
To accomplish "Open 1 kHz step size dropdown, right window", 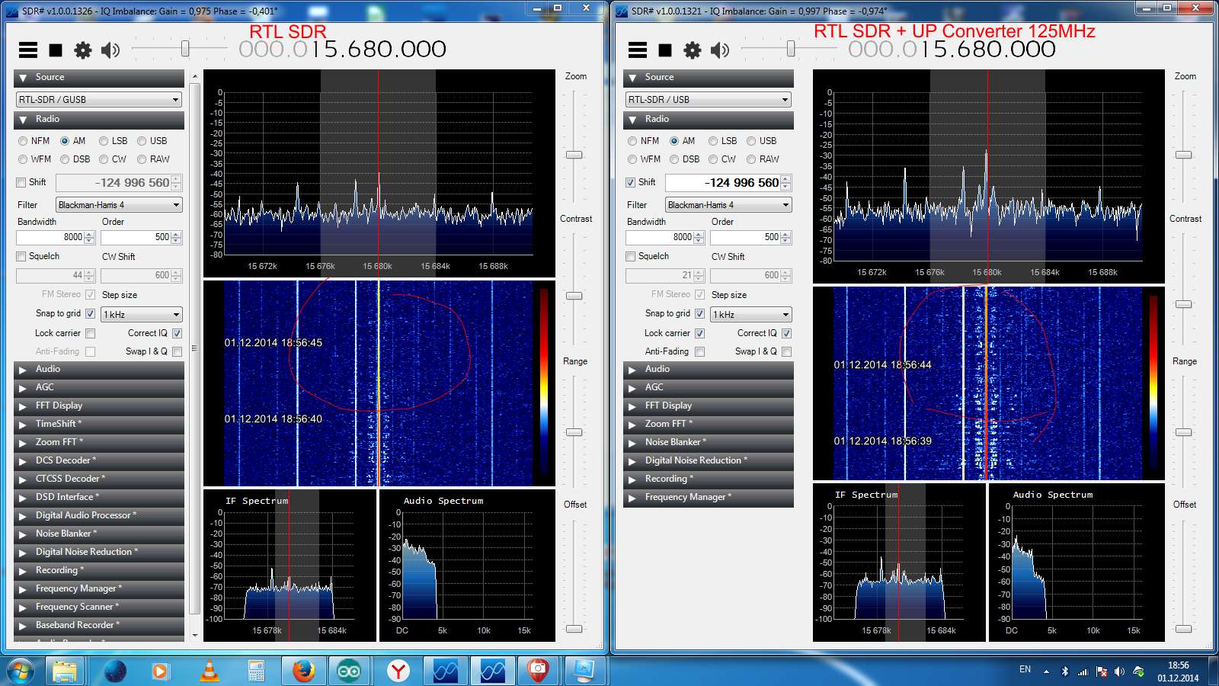I will click(x=751, y=314).
